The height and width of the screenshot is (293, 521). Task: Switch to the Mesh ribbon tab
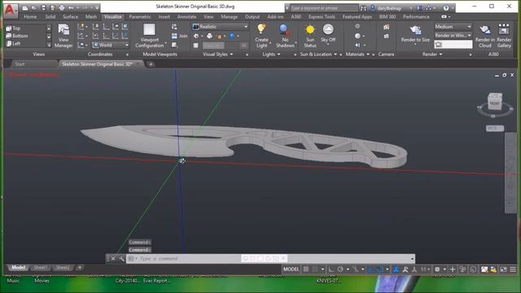90,16
